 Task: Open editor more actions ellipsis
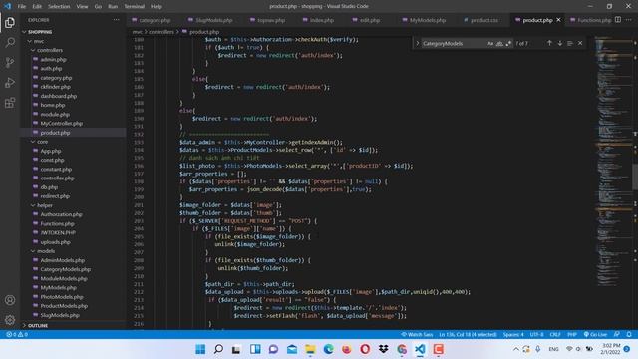pyautogui.click(x=629, y=20)
